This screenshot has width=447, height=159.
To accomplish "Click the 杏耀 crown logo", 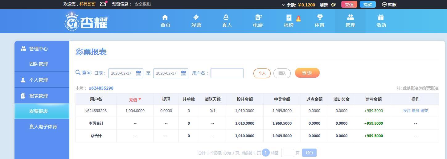I will (x=86, y=21).
